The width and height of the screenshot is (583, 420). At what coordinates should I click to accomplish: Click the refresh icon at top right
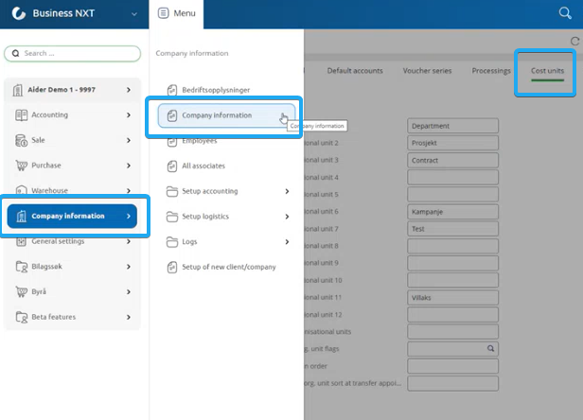pyautogui.click(x=574, y=42)
